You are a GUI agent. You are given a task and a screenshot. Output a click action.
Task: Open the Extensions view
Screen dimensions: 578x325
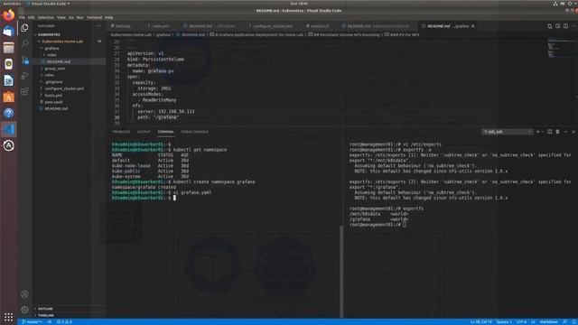pos(24,91)
